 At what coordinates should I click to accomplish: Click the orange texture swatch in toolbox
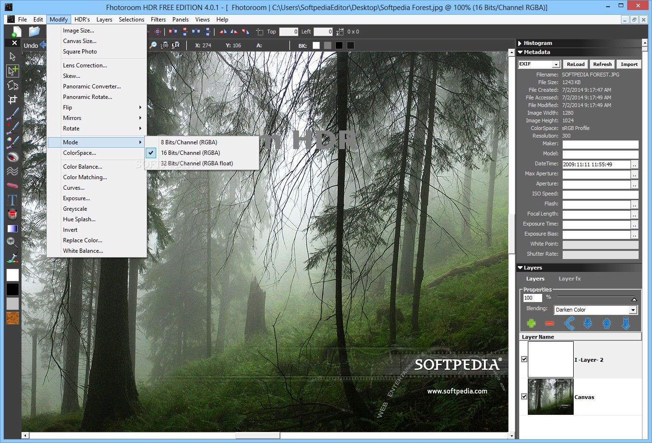(x=13, y=318)
